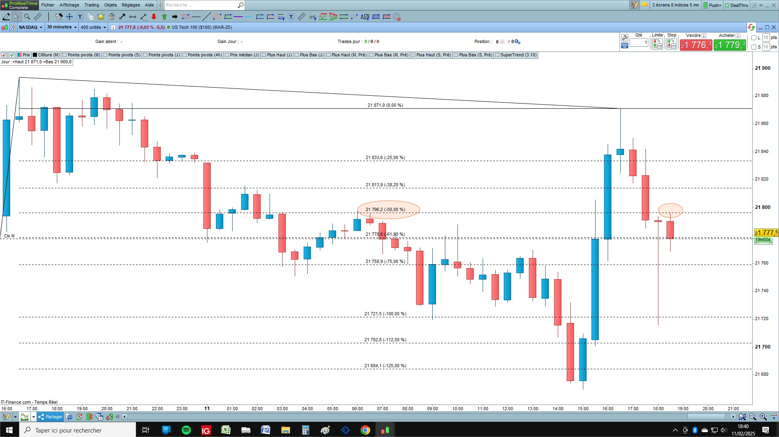Click the quantity Qté input field
The height and width of the screenshot is (437, 779).
pos(639,42)
